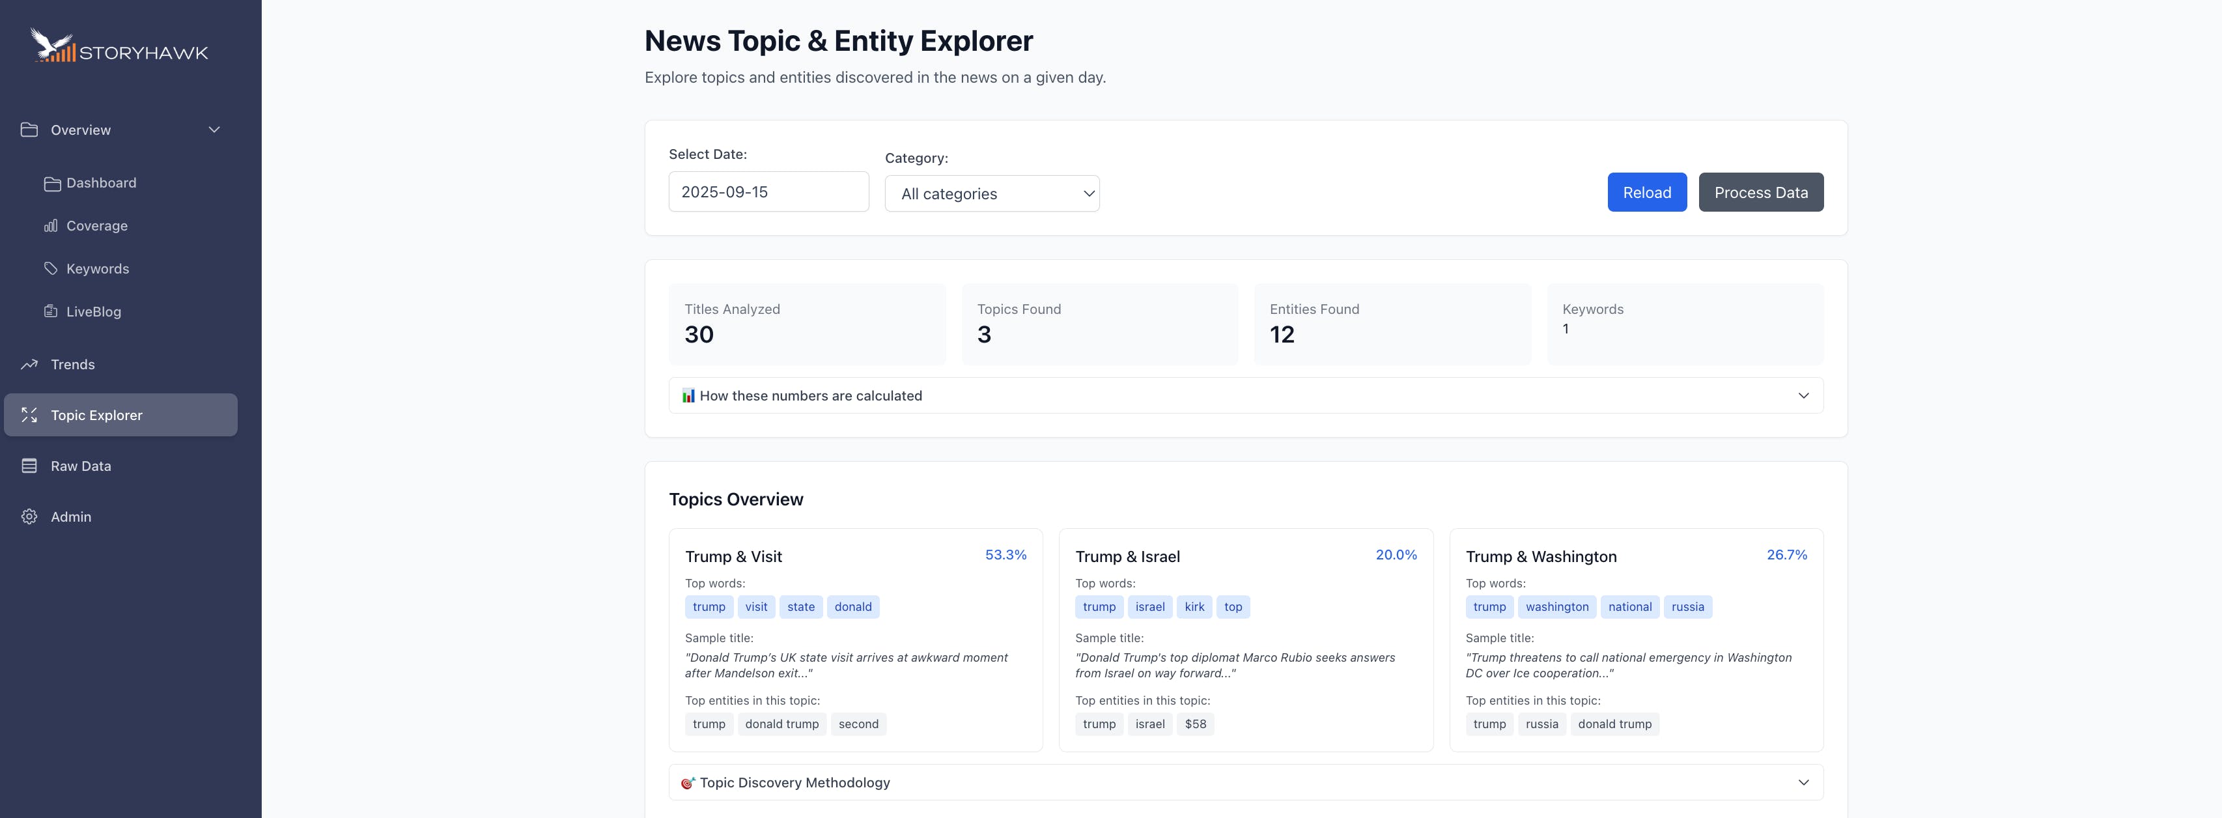Click the Keywords tag icon
The height and width of the screenshot is (818, 2222).
pyautogui.click(x=51, y=268)
